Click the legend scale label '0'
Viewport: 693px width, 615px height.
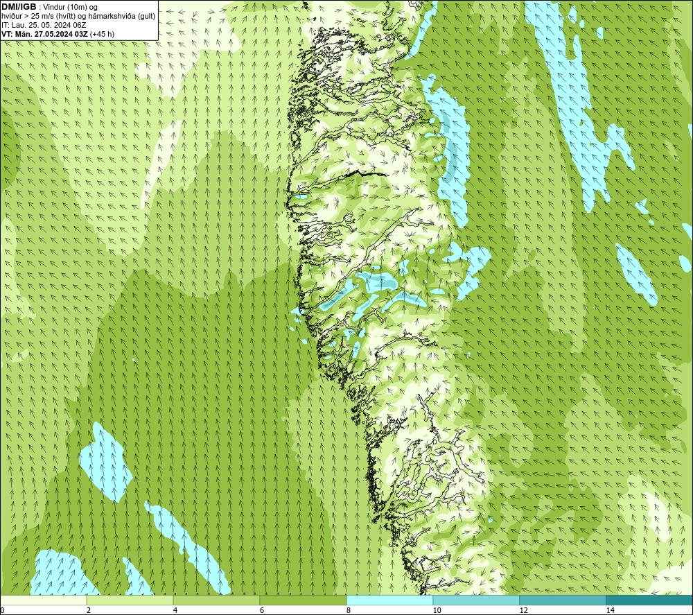coord(3,611)
